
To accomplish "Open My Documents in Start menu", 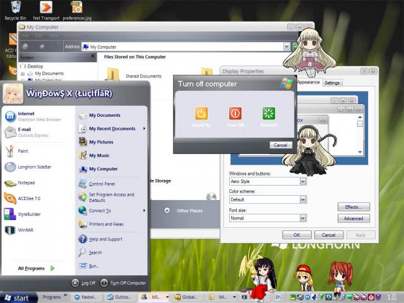I will click(x=100, y=115).
